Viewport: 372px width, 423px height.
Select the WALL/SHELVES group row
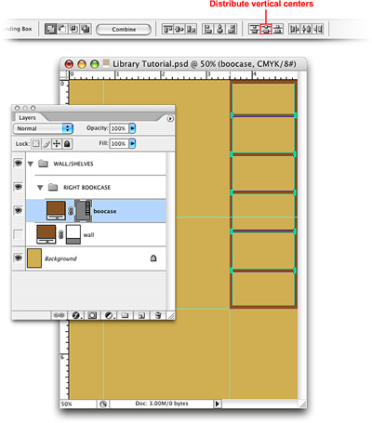(96, 164)
